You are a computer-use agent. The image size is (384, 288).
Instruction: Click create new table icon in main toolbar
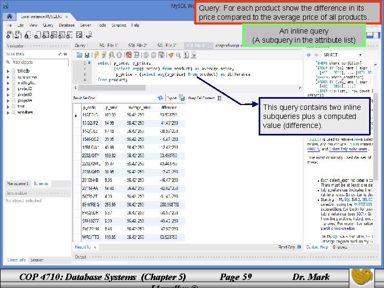(x=45, y=35)
